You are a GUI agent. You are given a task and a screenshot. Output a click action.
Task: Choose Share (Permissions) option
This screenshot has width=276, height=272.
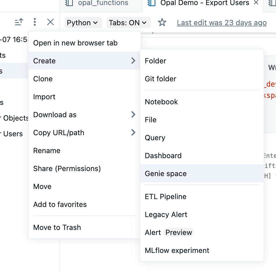(67, 169)
